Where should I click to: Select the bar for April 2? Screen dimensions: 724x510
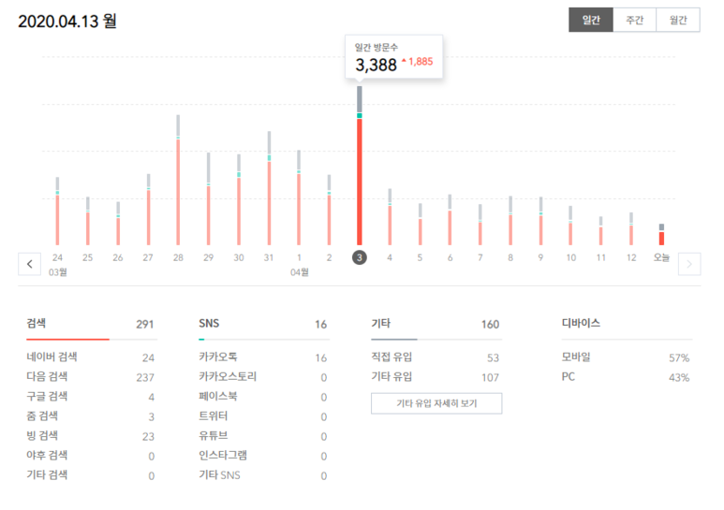[329, 210]
